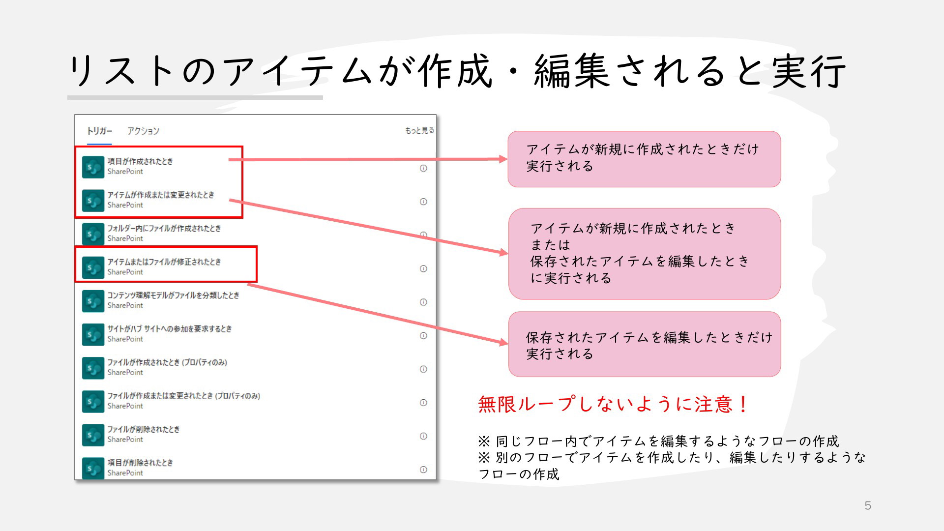The width and height of the screenshot is (944, 531).
Task: Open info icon for 項目が削除されたとき
Action: pyautogui.click(x=423, y=469)
